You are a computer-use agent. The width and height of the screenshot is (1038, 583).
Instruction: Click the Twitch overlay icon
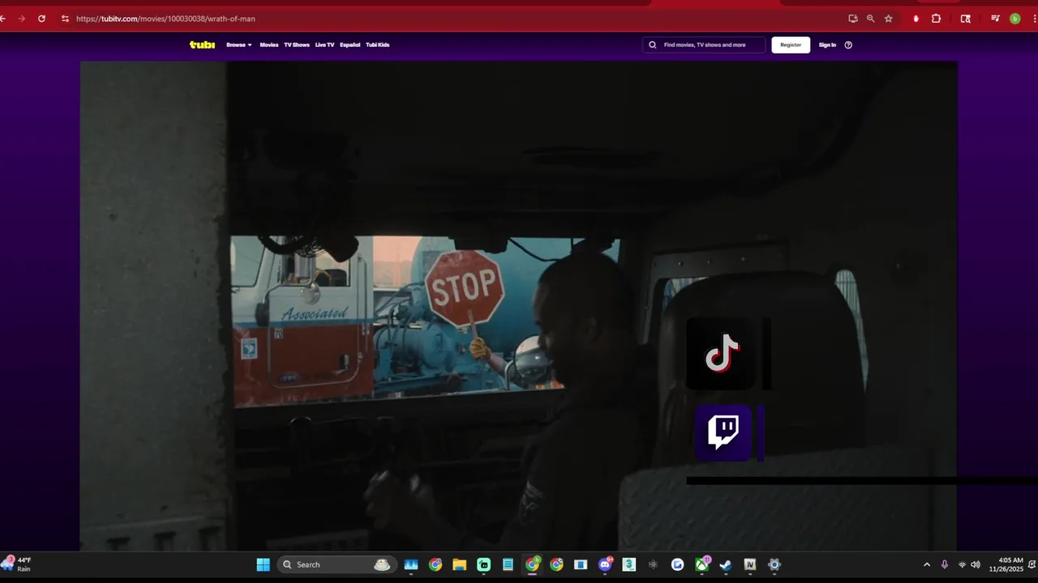click(x=723, y=432)
